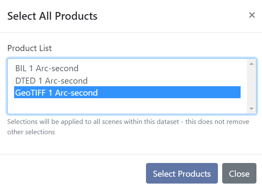This screenshot has height=190, width=262.
Task: Click the blank footer area left of Select Products
Action: click(73, 174)
